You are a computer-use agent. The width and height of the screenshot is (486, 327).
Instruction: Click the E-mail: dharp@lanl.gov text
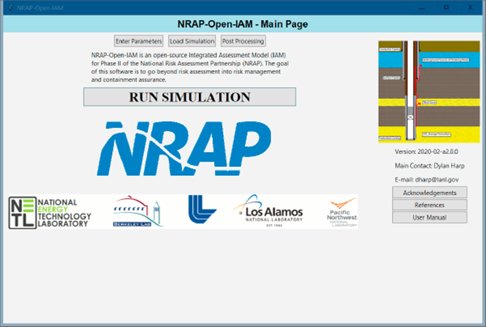pyautogui.click(x=427, y=179)
